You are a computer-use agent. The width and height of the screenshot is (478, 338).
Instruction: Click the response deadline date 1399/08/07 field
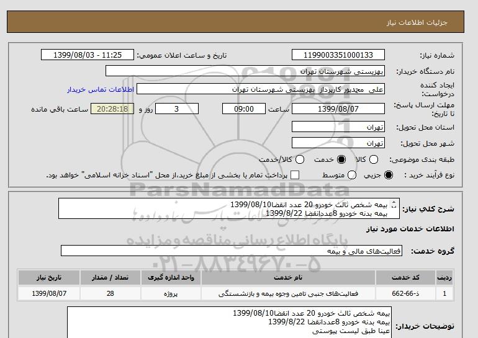click(x=338, y=109)
